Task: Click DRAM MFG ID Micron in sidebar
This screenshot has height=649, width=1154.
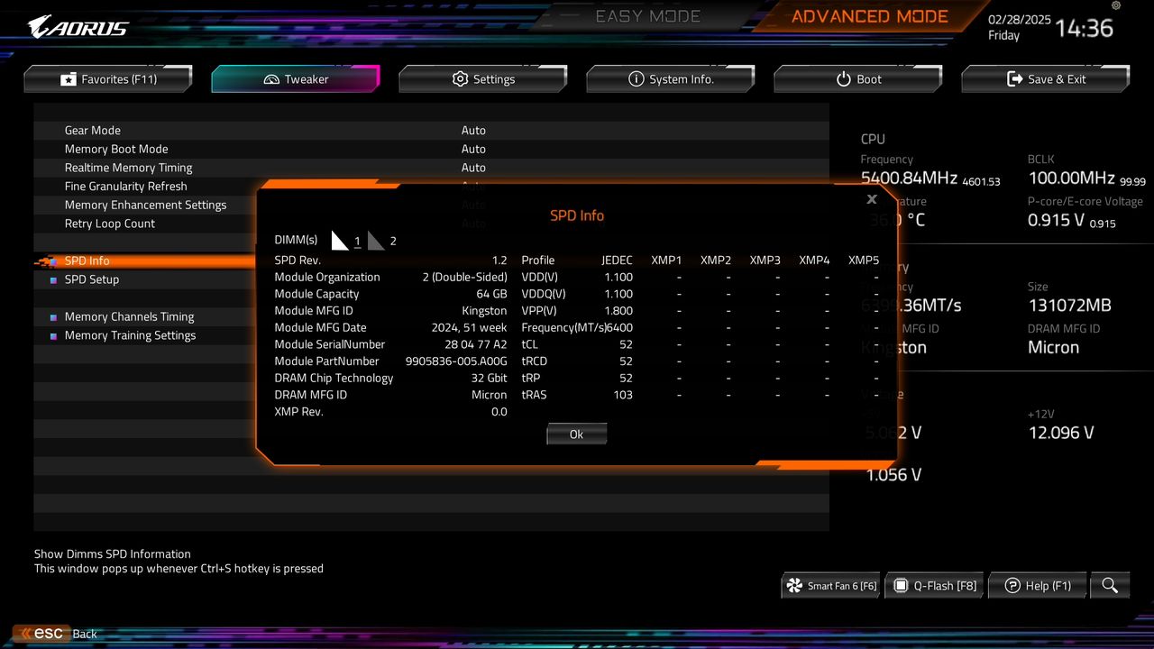Action: pos(1053,348)
